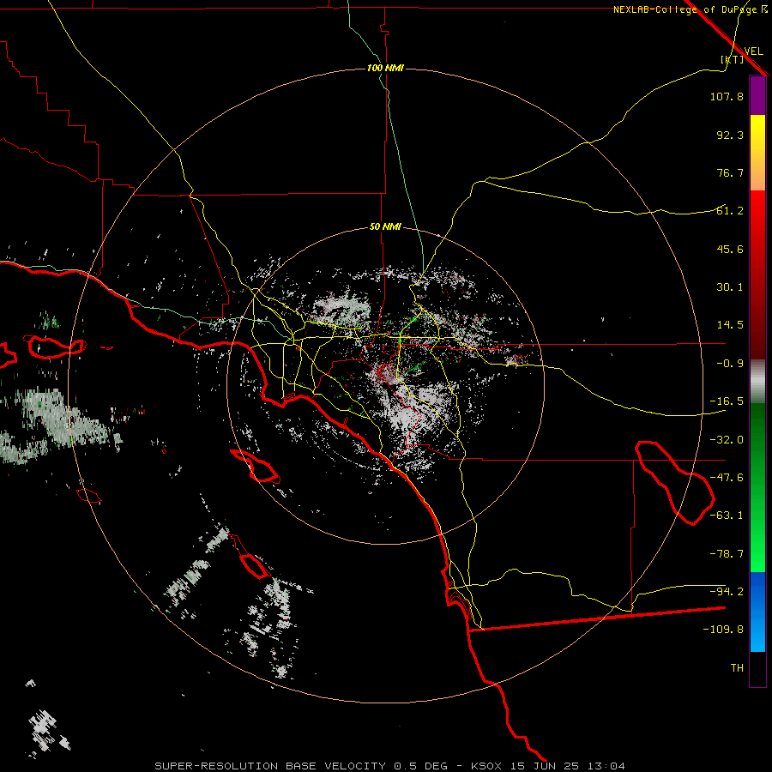Click the -94.2 scale value
The image size is (772, 772).
pos(727,591)
